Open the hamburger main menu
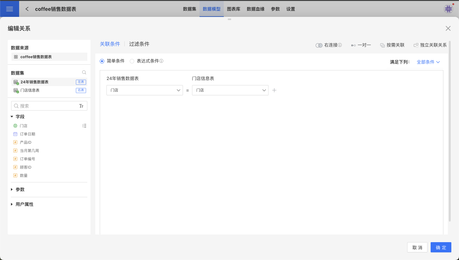Screen dimensions: 459x260 [10, 9]
